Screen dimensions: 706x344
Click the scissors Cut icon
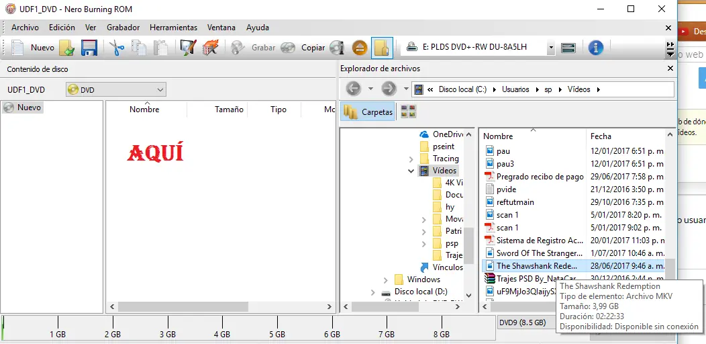point(117,47)
